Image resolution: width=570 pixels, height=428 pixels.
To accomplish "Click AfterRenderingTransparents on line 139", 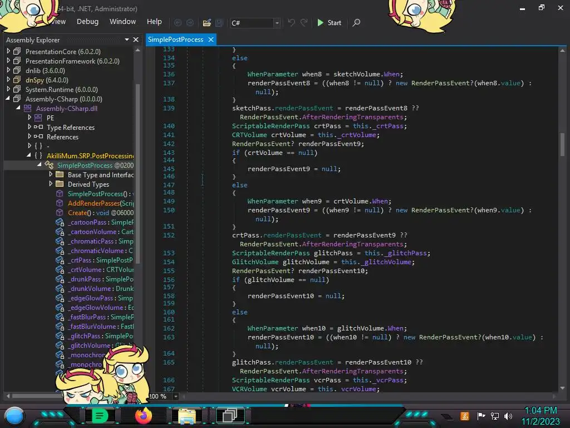I will click(x=352, y=117).
